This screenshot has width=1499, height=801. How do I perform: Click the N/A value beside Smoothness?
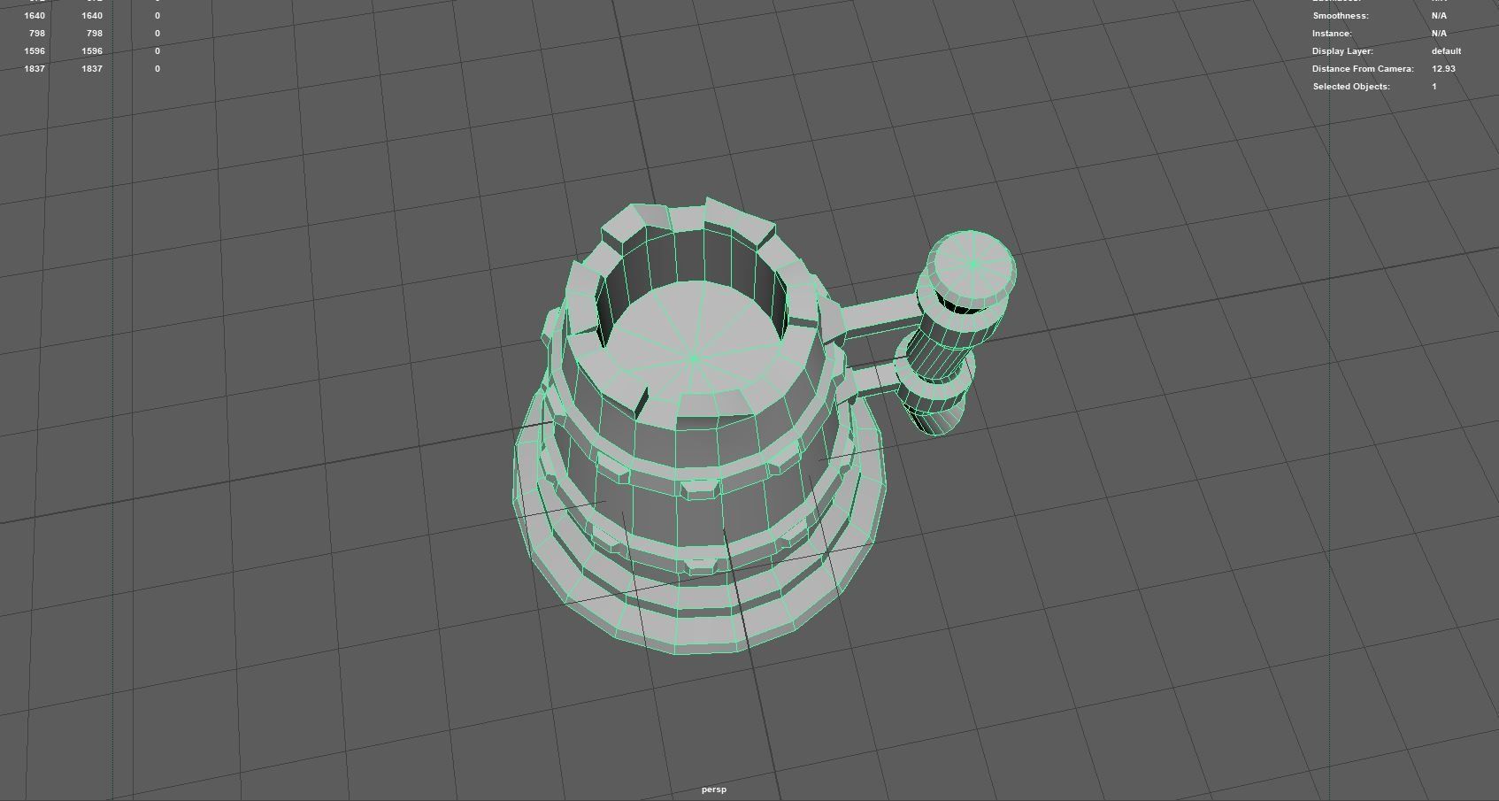click(1439, 16)
